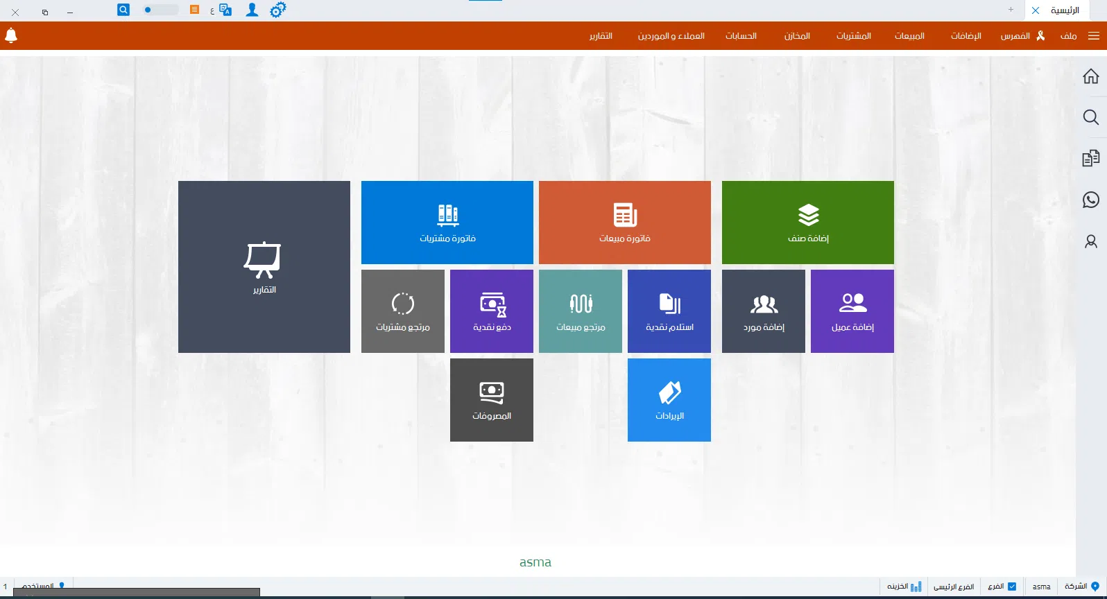Click the magnifier icon in the sidebar
This screenshot has height=599, width=1107.
coord(1090,117)
